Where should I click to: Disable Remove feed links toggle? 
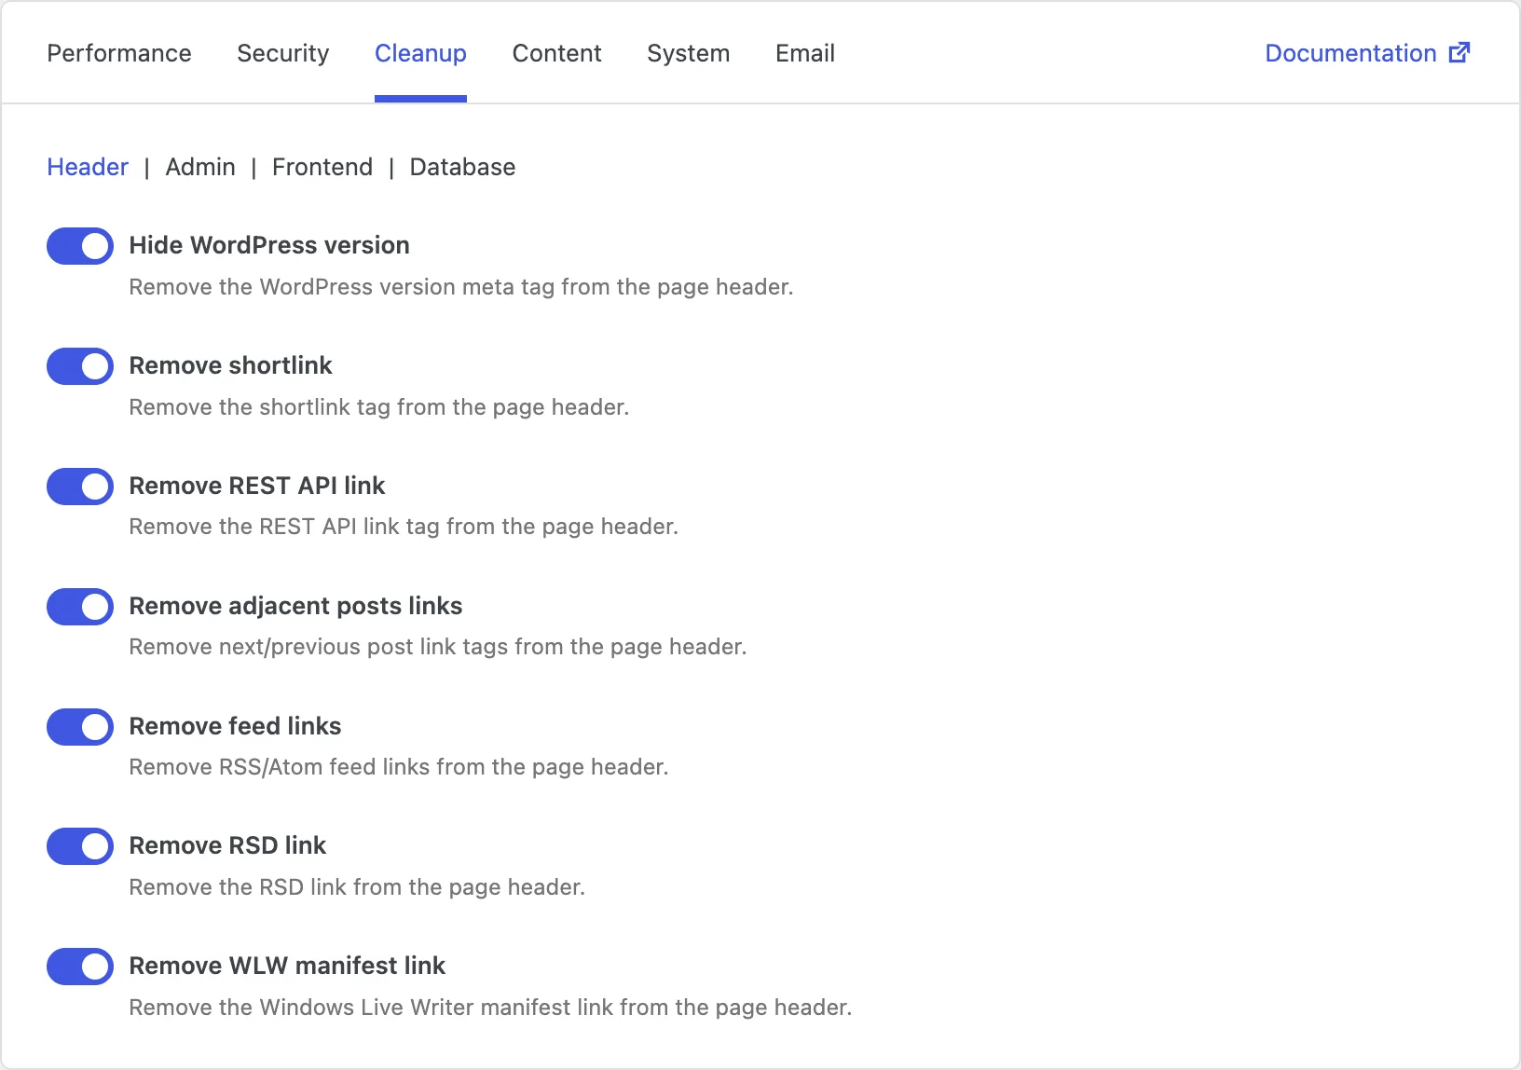[x=80, y=727]
